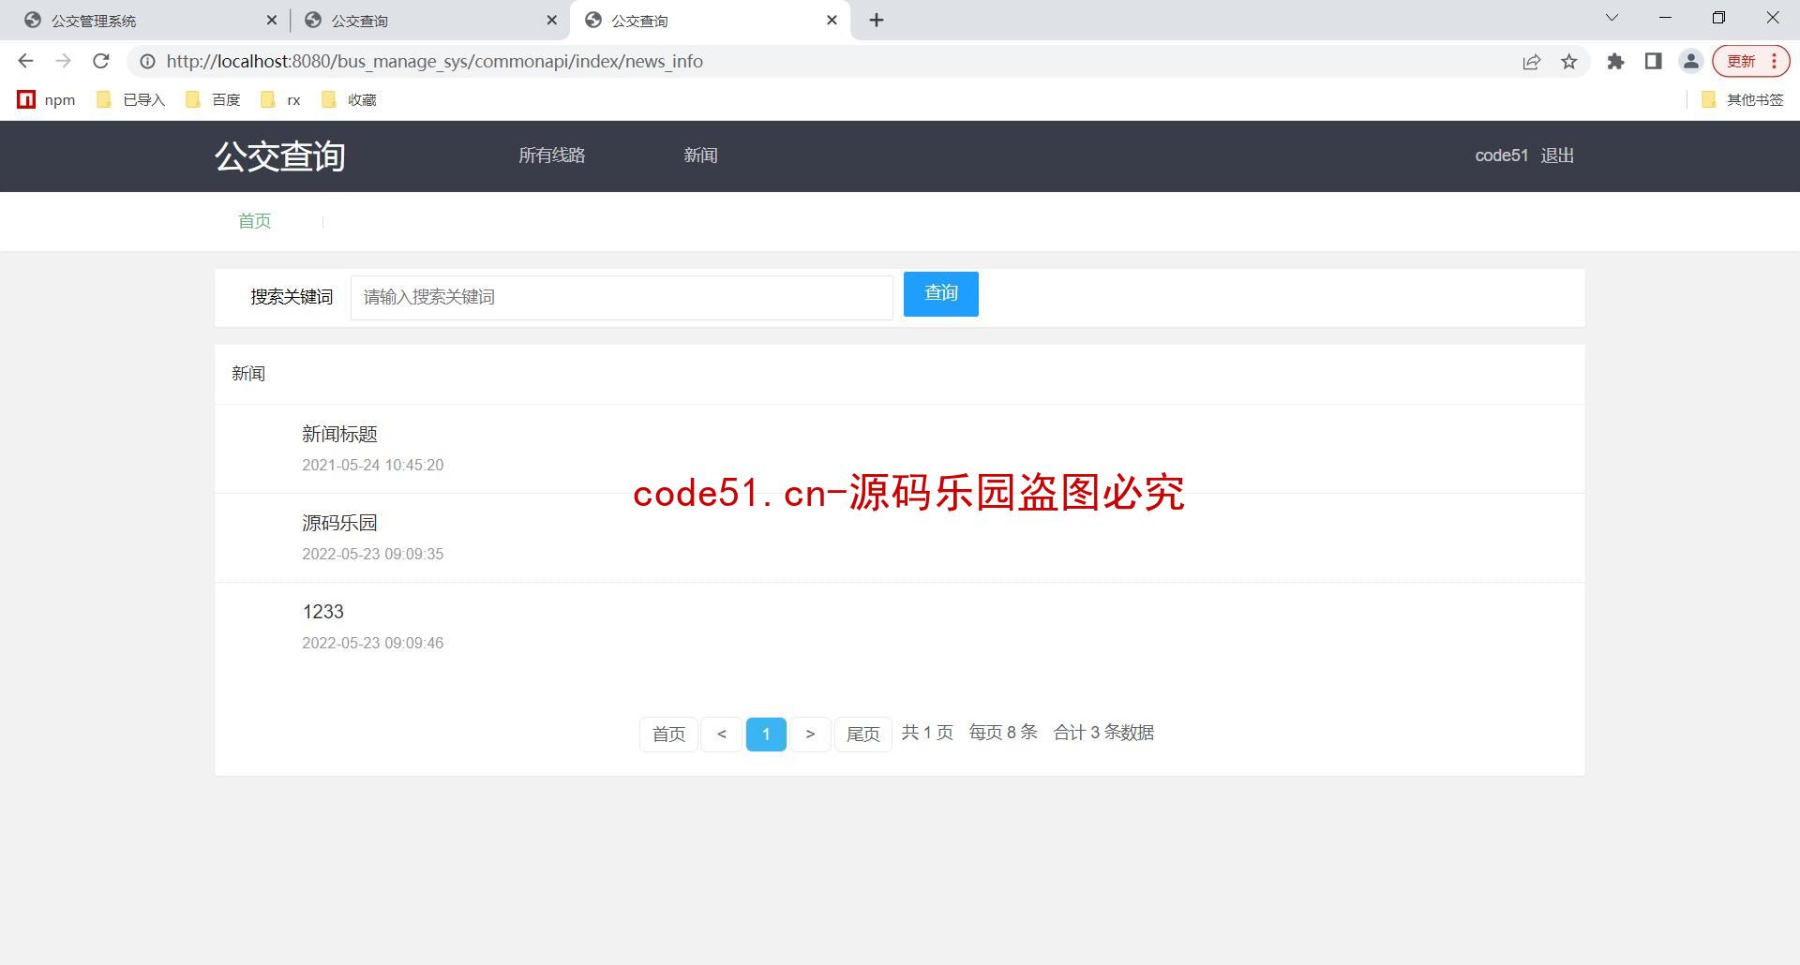Restore down the browser window
Image resolution: width=1800 pixels, height=965 pixels.
(1718, 18)
